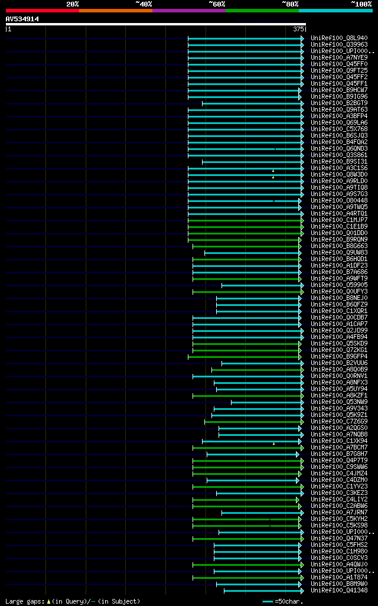Select the UniRef100_C7Z6G9 label
This screenshot has width=378, height=606.
pos(340,422)
